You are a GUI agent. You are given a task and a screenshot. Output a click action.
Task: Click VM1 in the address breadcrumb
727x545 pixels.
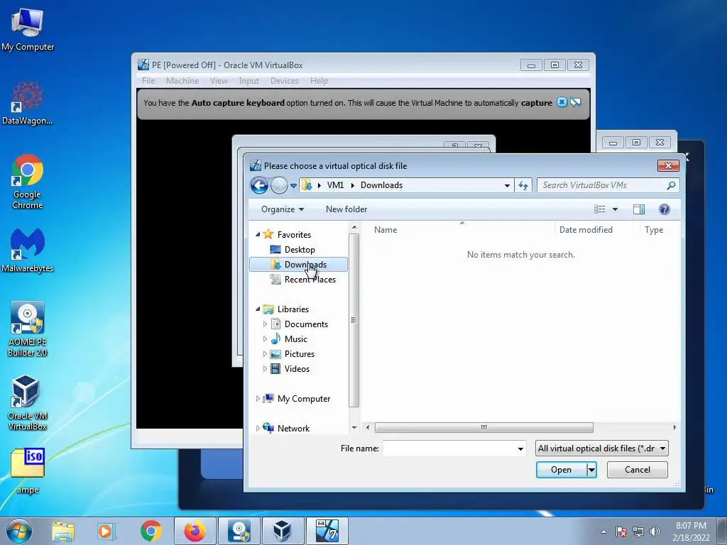335,185
